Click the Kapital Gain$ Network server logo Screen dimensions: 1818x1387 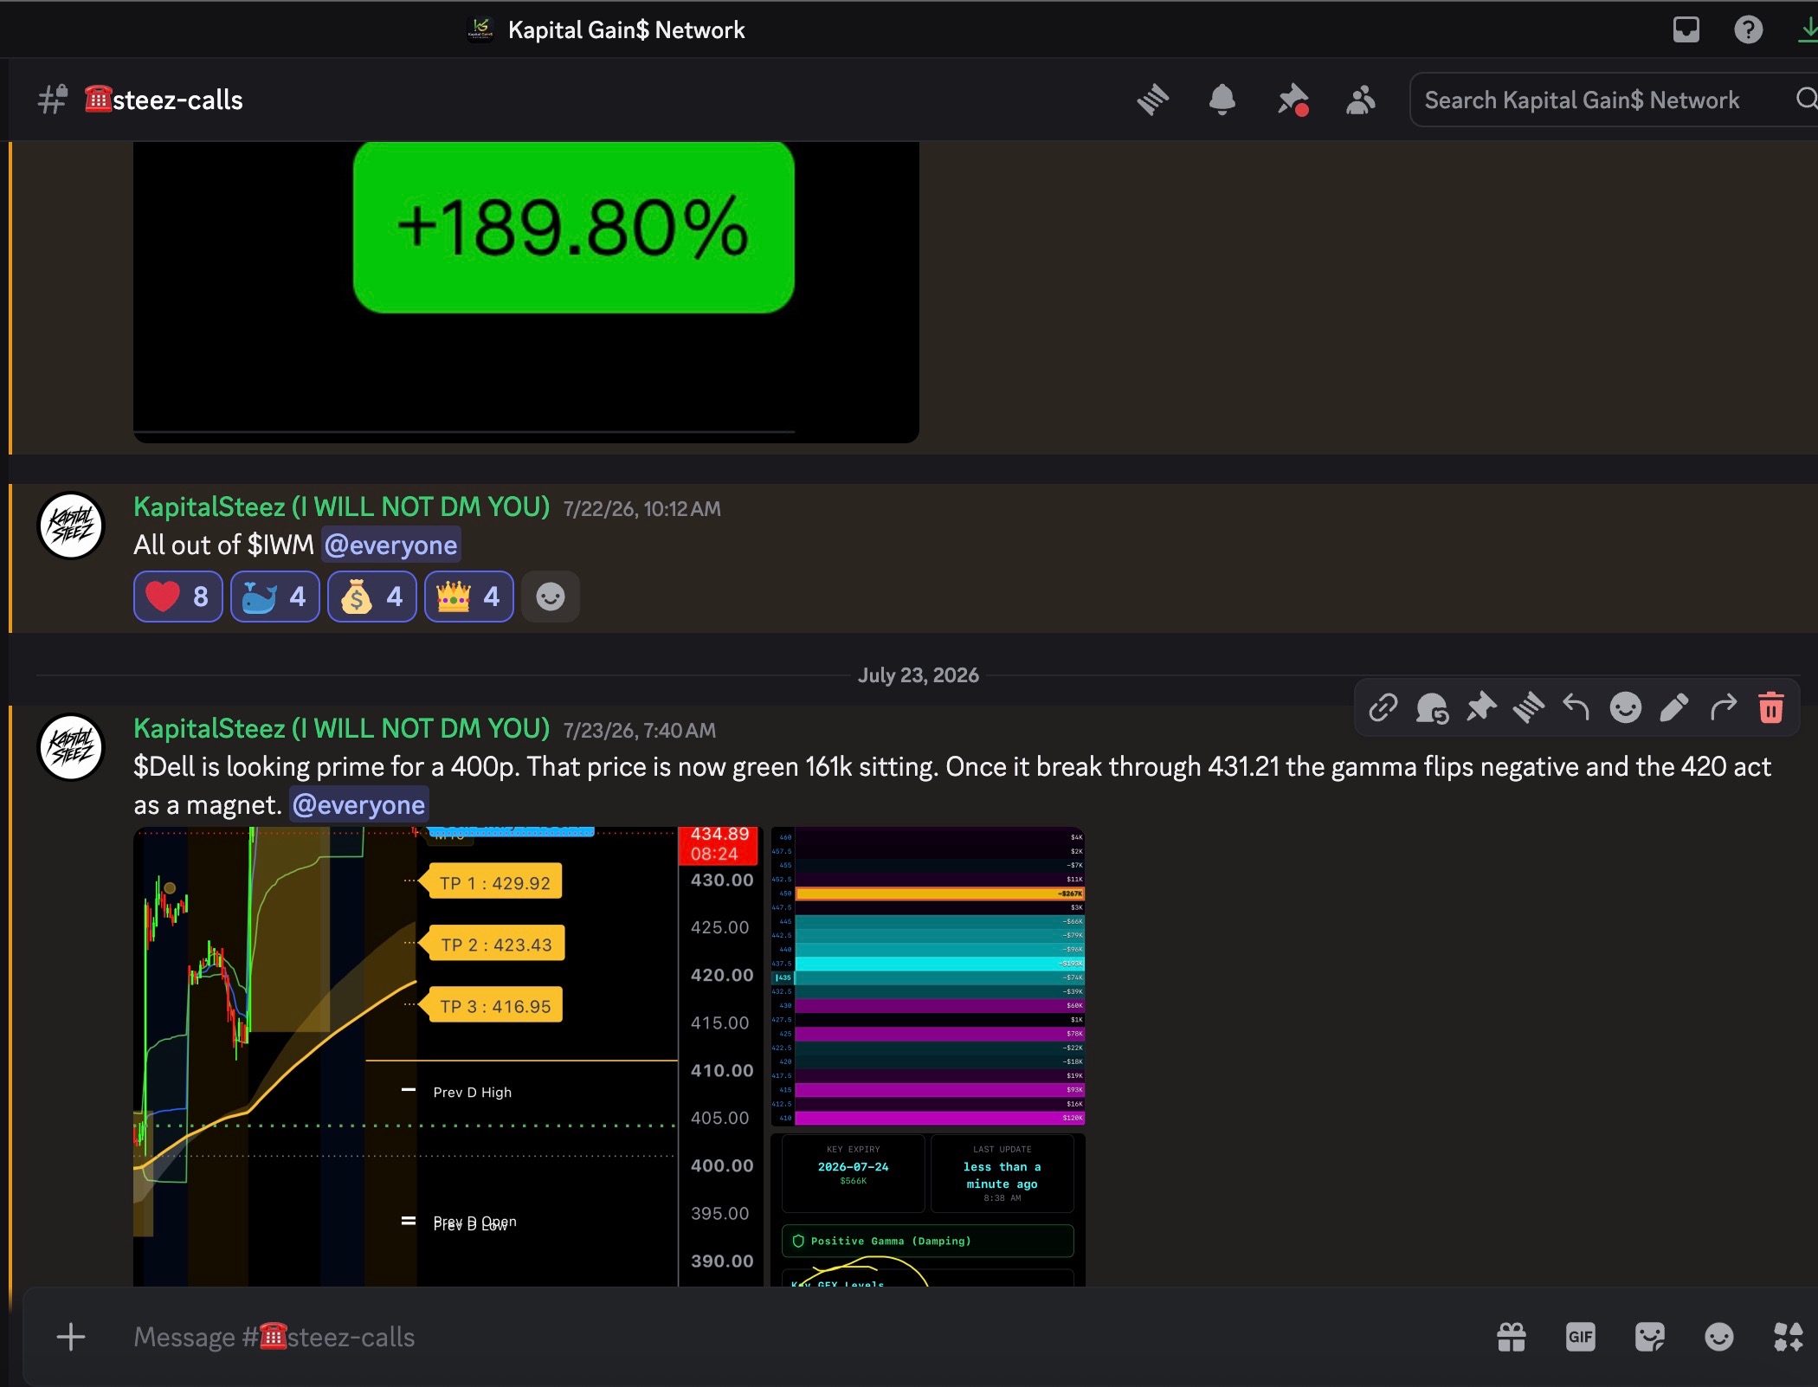tap(480, 29)
